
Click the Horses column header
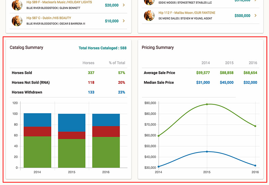[88, 63]
